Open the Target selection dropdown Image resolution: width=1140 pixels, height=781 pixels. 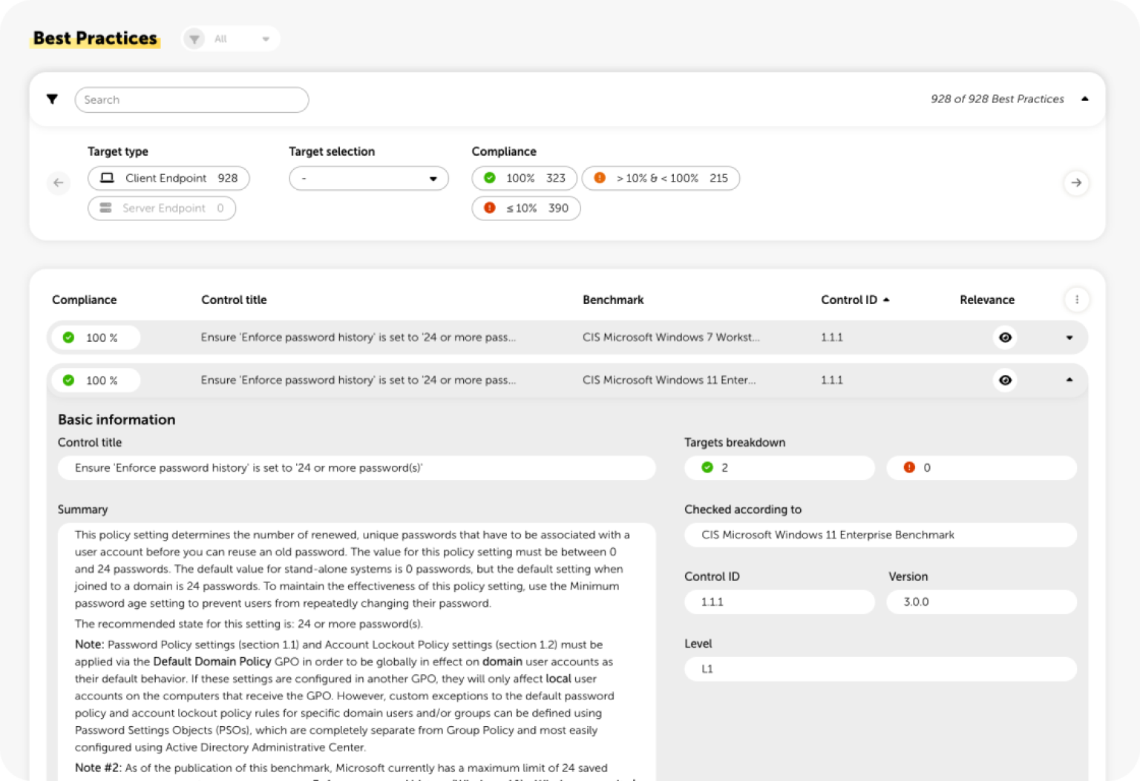pyautogui.click(x=369, y=179)
